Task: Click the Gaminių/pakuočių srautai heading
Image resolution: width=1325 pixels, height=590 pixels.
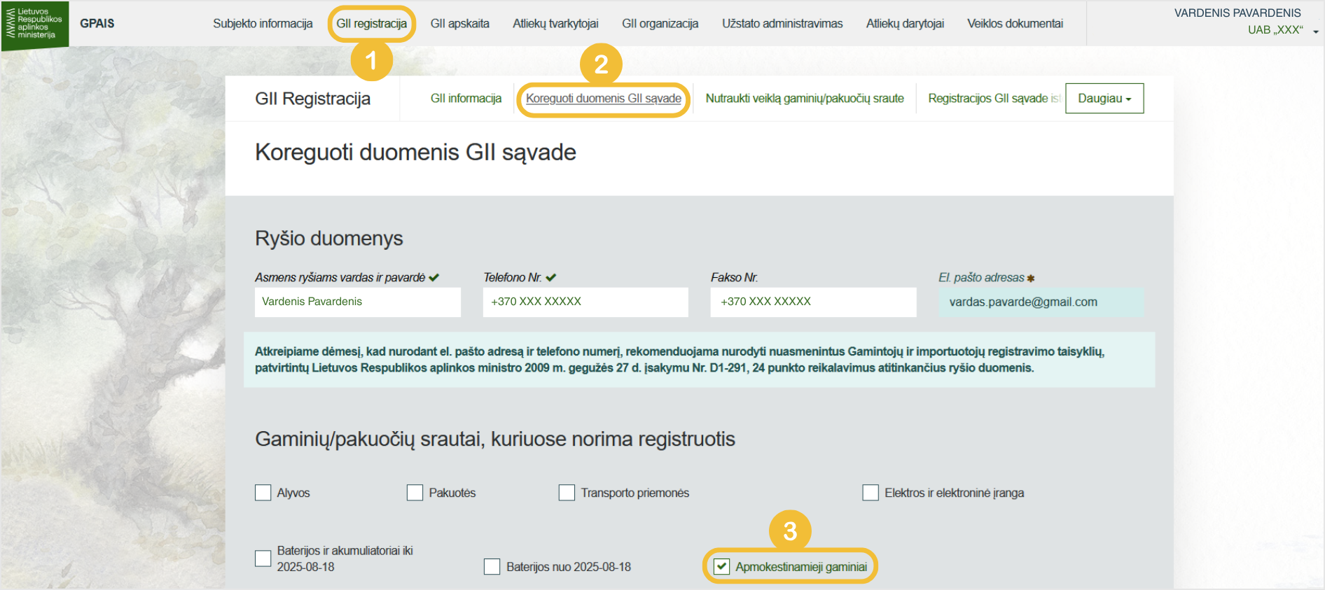Action: [495, 440]
